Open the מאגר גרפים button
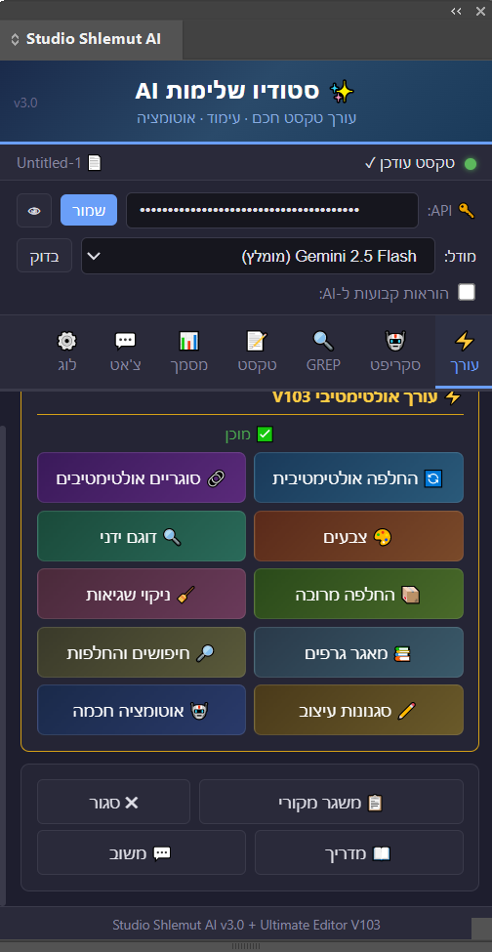The height and width of the screenshot is (952, 492). [358, 652]
